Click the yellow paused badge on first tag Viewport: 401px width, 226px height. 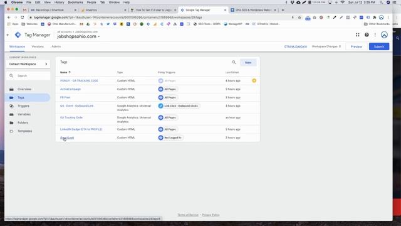[254, 80]
